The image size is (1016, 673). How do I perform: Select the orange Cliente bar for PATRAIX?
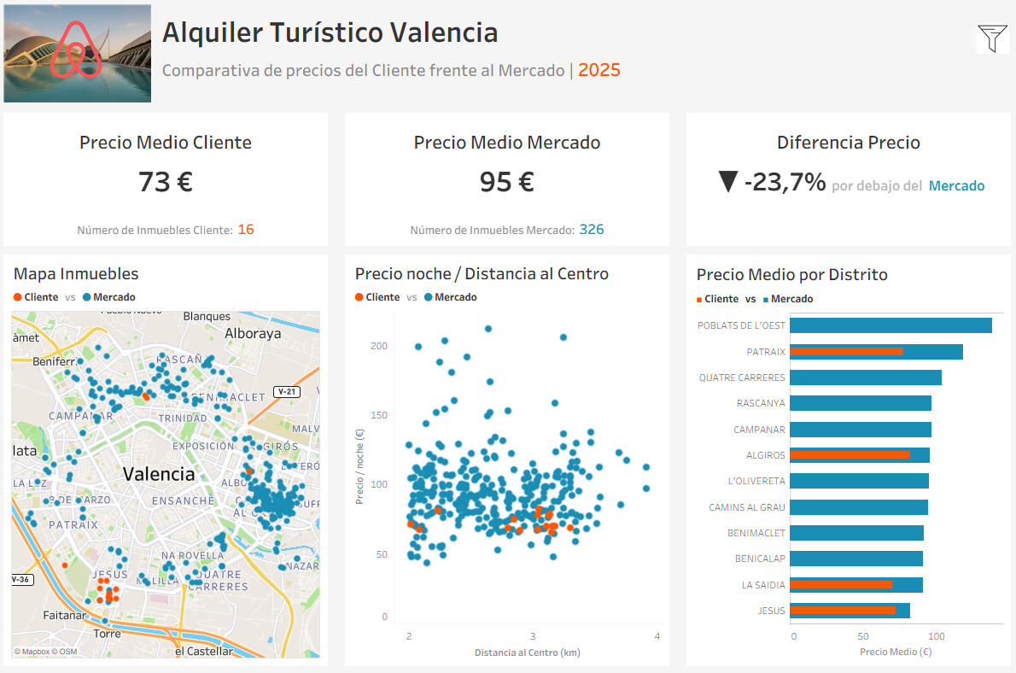(x=845, y=351)
